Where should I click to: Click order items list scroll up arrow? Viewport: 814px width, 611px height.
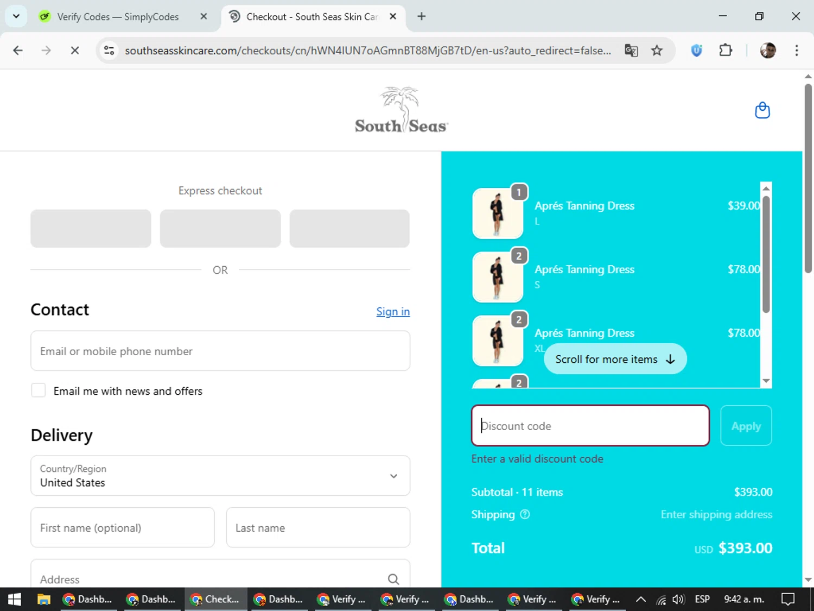click(766, 188)
